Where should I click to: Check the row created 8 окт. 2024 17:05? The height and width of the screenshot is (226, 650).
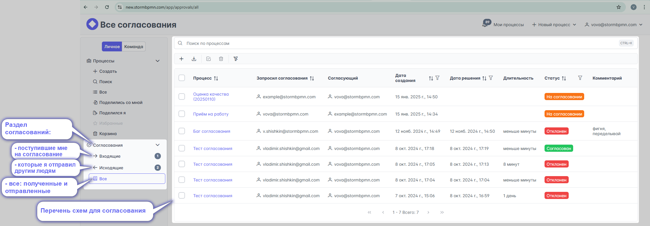[182, 164]
